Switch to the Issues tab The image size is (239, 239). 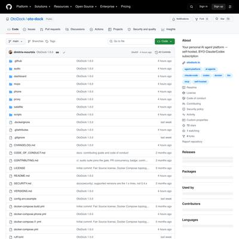click(29, 29)
